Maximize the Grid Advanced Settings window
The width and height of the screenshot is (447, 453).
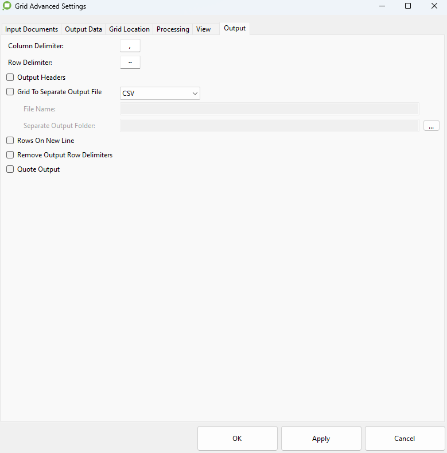pos(408,6)
